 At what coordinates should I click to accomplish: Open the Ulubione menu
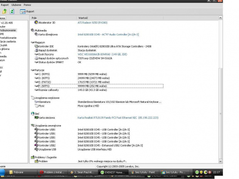pyautogui.click(x=16, y=5)
